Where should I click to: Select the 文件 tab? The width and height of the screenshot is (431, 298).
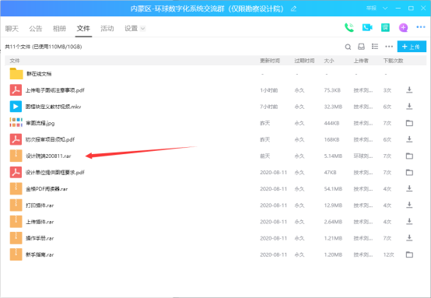click(83, 28)
